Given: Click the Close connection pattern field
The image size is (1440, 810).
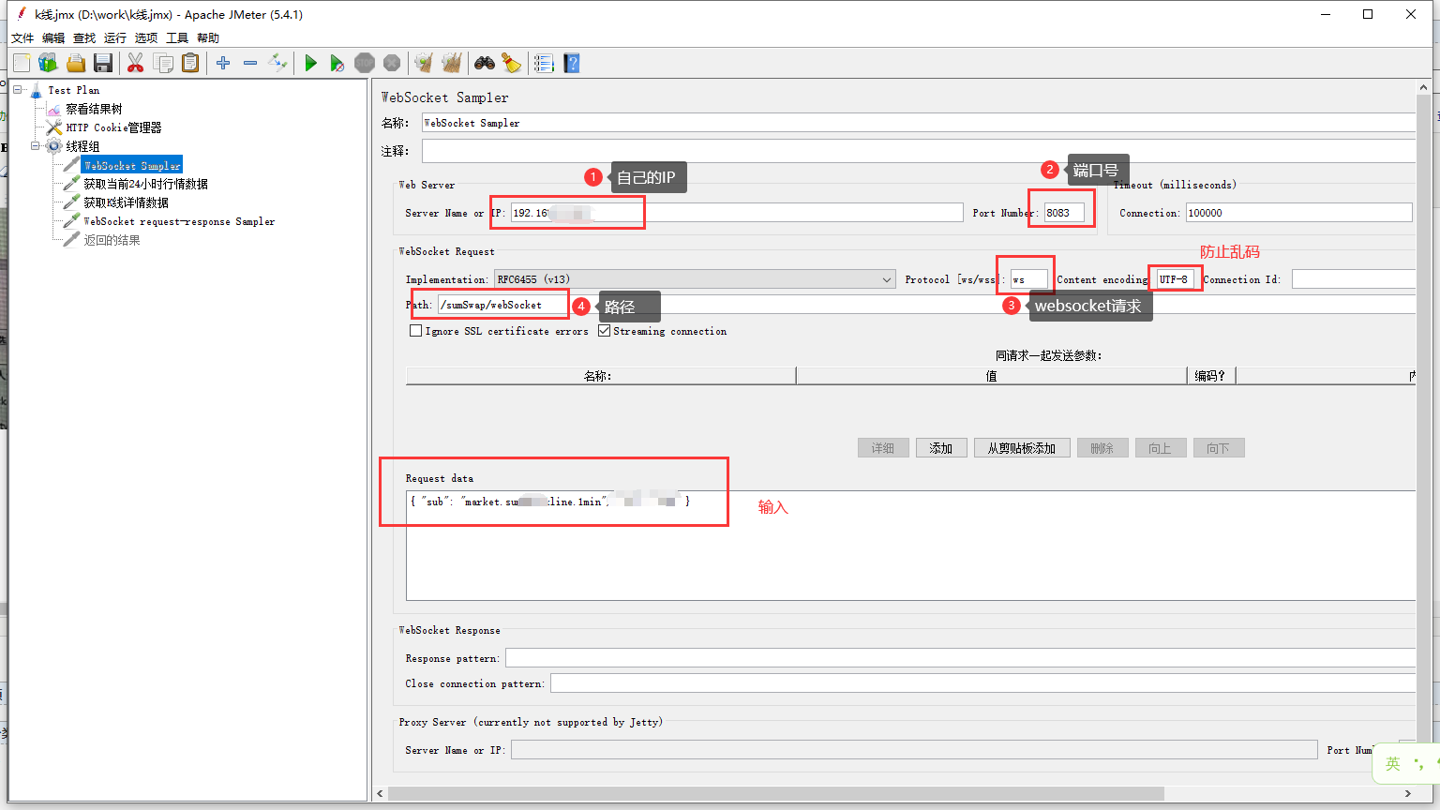Looking at the screenshot, I should pyautogui.click(x=982, y=683).
